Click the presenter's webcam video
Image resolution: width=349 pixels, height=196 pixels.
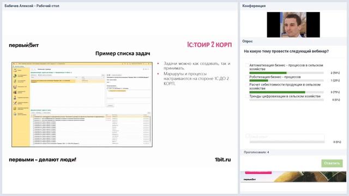click(x=293, y=24)
